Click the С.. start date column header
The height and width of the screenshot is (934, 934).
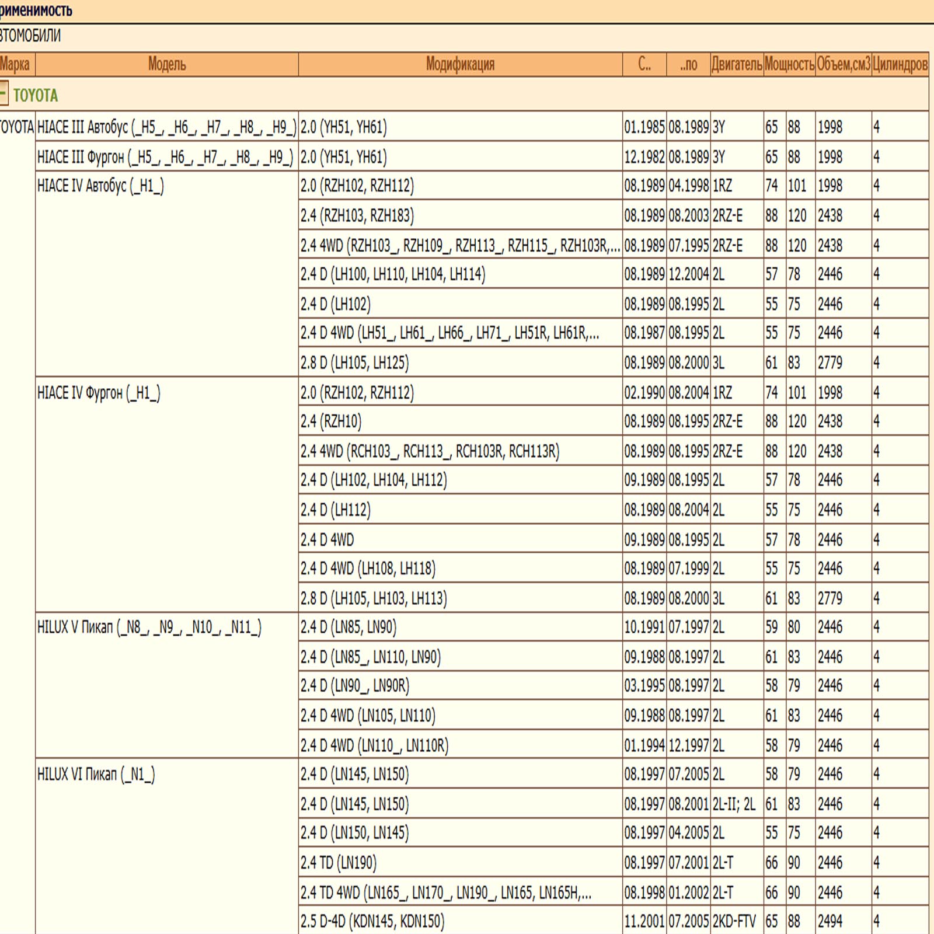pos(644,64)
